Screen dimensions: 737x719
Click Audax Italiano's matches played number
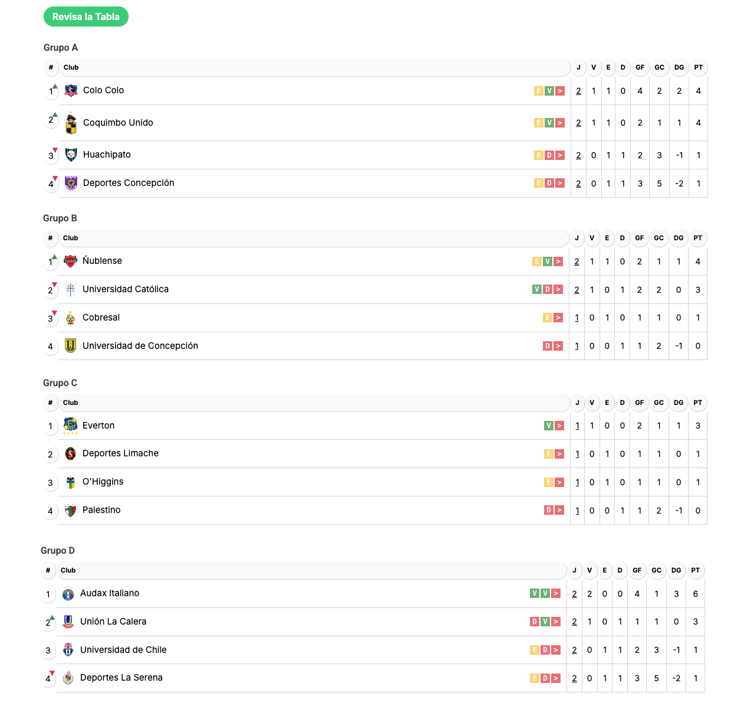(574, 594)
